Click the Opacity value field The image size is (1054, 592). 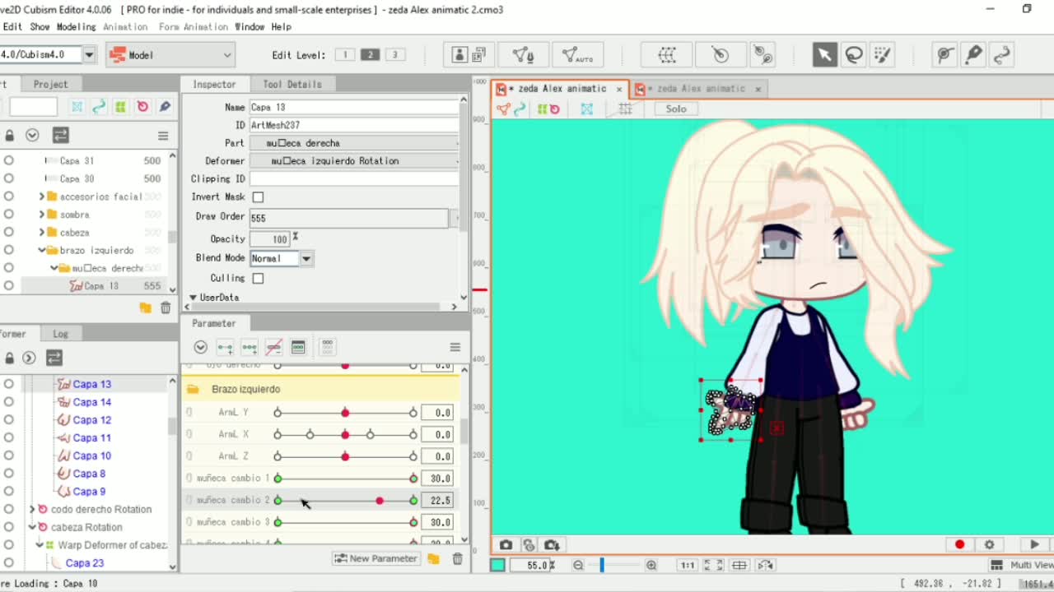click(x=269, y=239)
